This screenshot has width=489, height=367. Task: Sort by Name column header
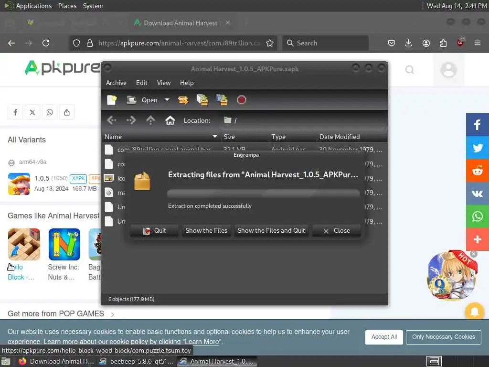click(x=161, y=137)
